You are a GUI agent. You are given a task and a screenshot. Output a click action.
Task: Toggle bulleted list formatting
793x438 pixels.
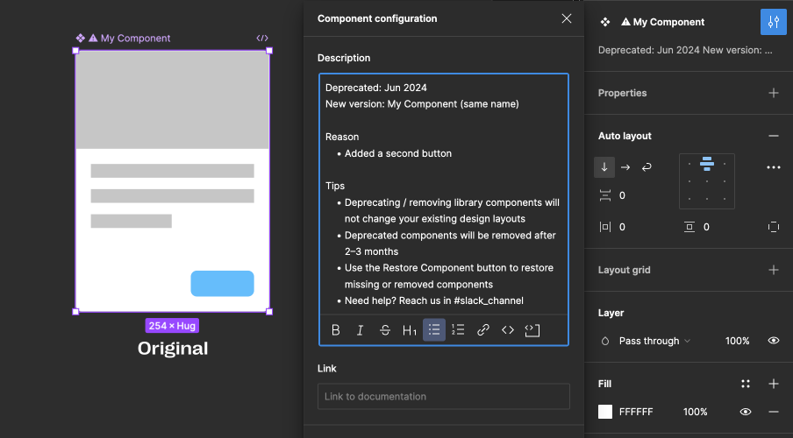click(x=434, y=330)
